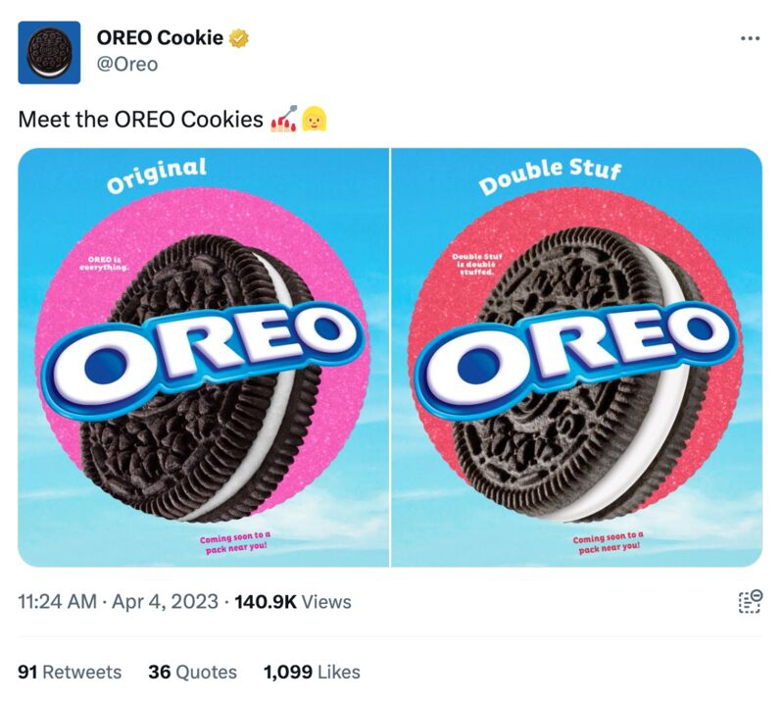View the 140.9K Views count
The height and width of the screenshot is (704, 784).
point(293,602)
